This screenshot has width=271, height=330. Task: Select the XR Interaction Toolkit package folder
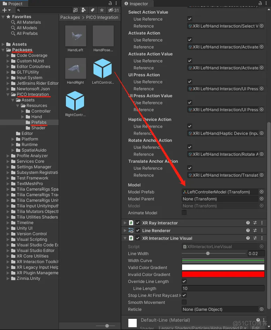tap(37, 262)
